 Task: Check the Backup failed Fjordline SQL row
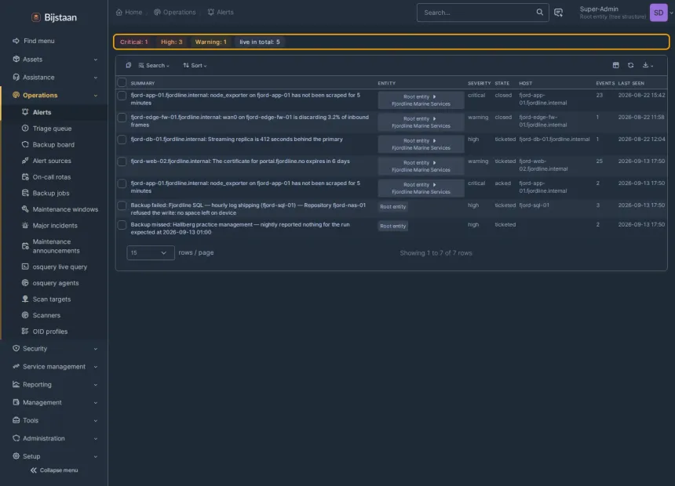click(122, 205)
